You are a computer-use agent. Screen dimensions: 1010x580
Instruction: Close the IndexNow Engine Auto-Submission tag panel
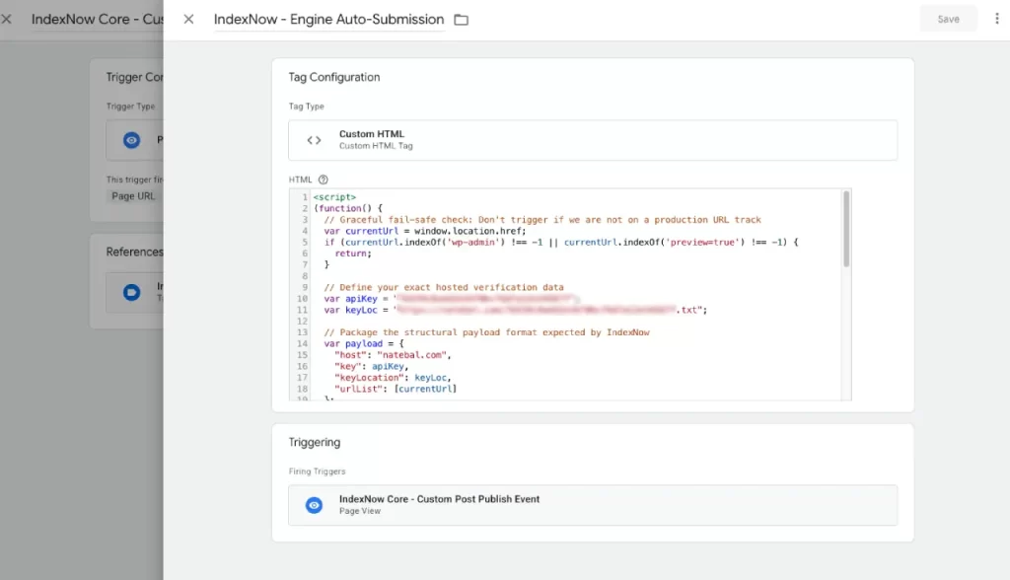click(188, 20)
